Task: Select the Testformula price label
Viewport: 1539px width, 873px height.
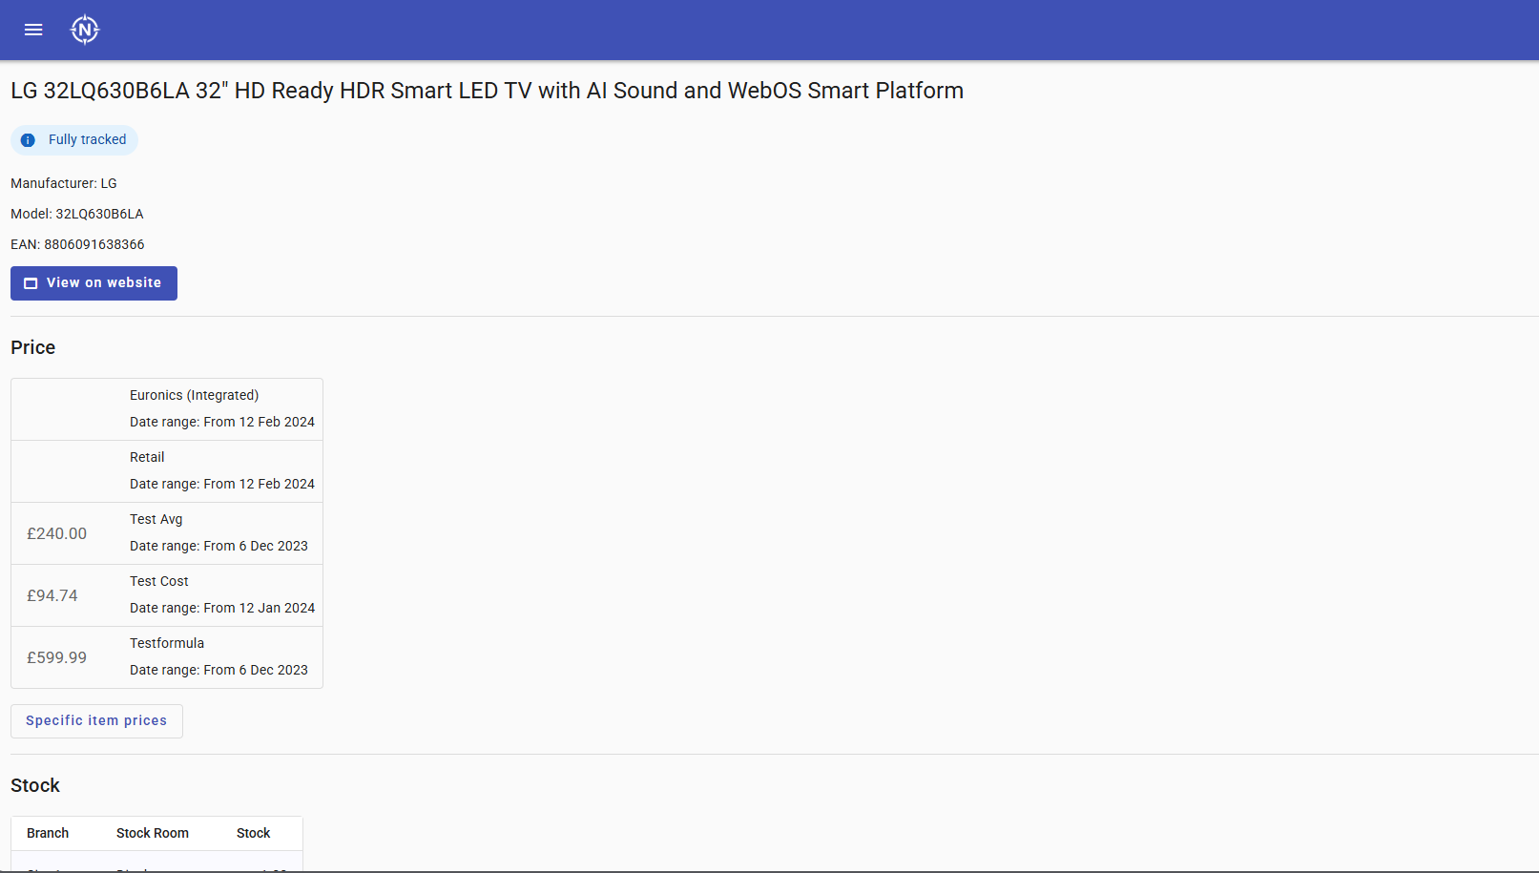Action: 167,643
